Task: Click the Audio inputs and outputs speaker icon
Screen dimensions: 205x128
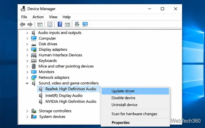Action: coord(33,33)
